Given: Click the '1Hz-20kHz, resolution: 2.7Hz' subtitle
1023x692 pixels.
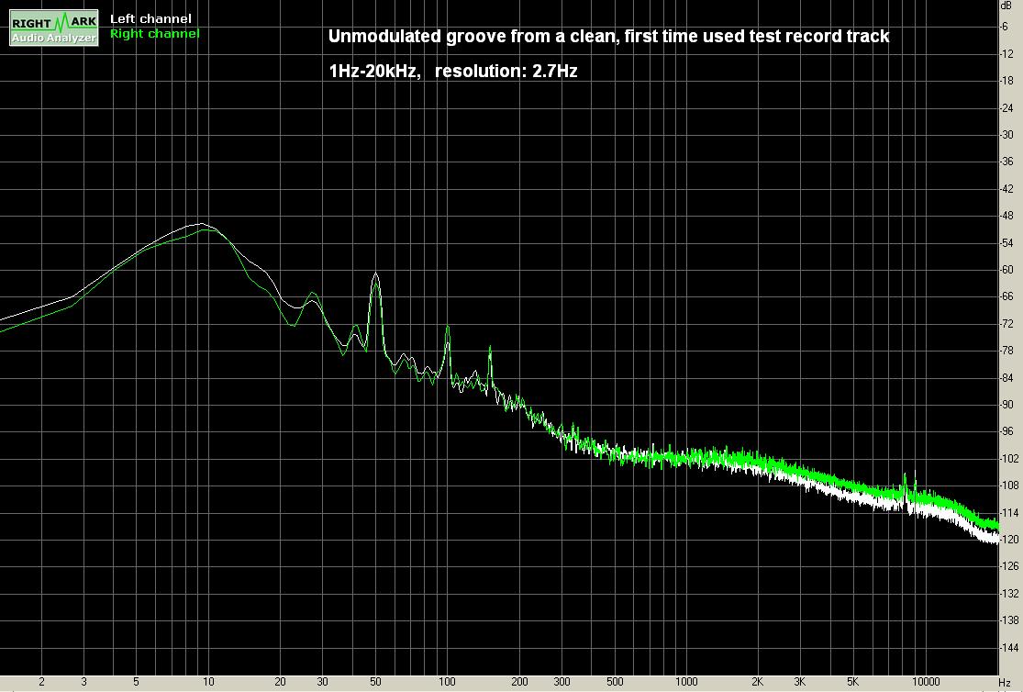Looking at the screenshot, I should [x=453, y=71].
